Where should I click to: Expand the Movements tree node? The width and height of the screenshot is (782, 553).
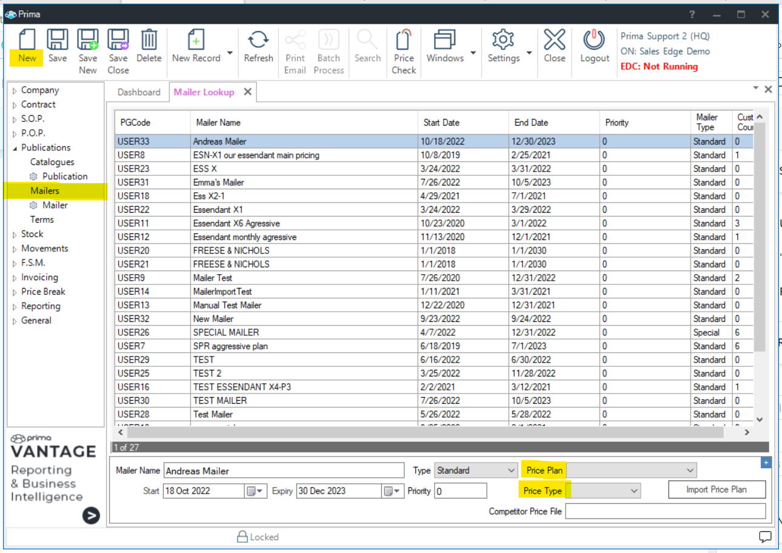pos(15,249)
